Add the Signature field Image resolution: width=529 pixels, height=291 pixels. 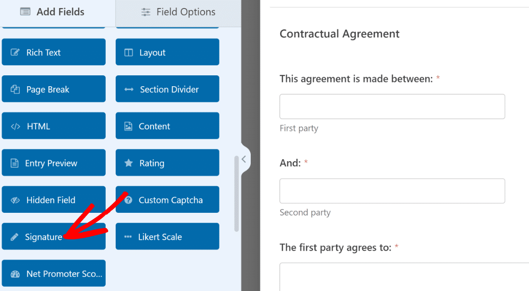pyautogui.click(x=54, y=236)
